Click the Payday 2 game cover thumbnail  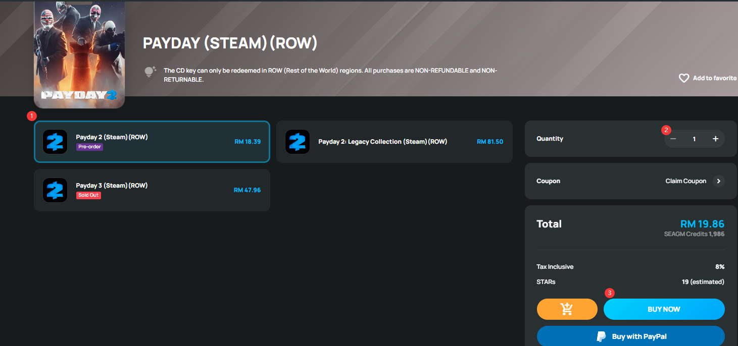pos(79,54)
